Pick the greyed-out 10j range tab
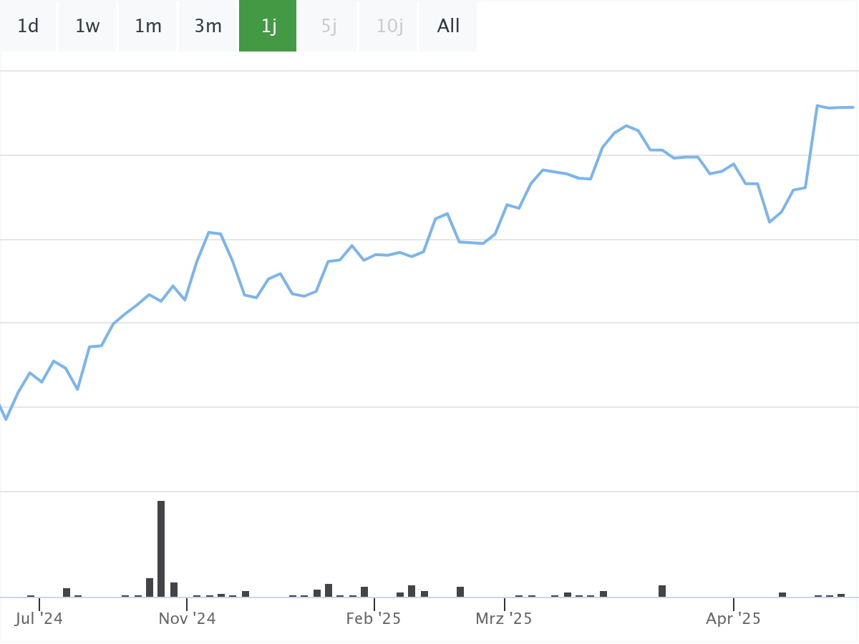Image resolution: width=859 pixels, height=644 pixels. coord(389,26)
